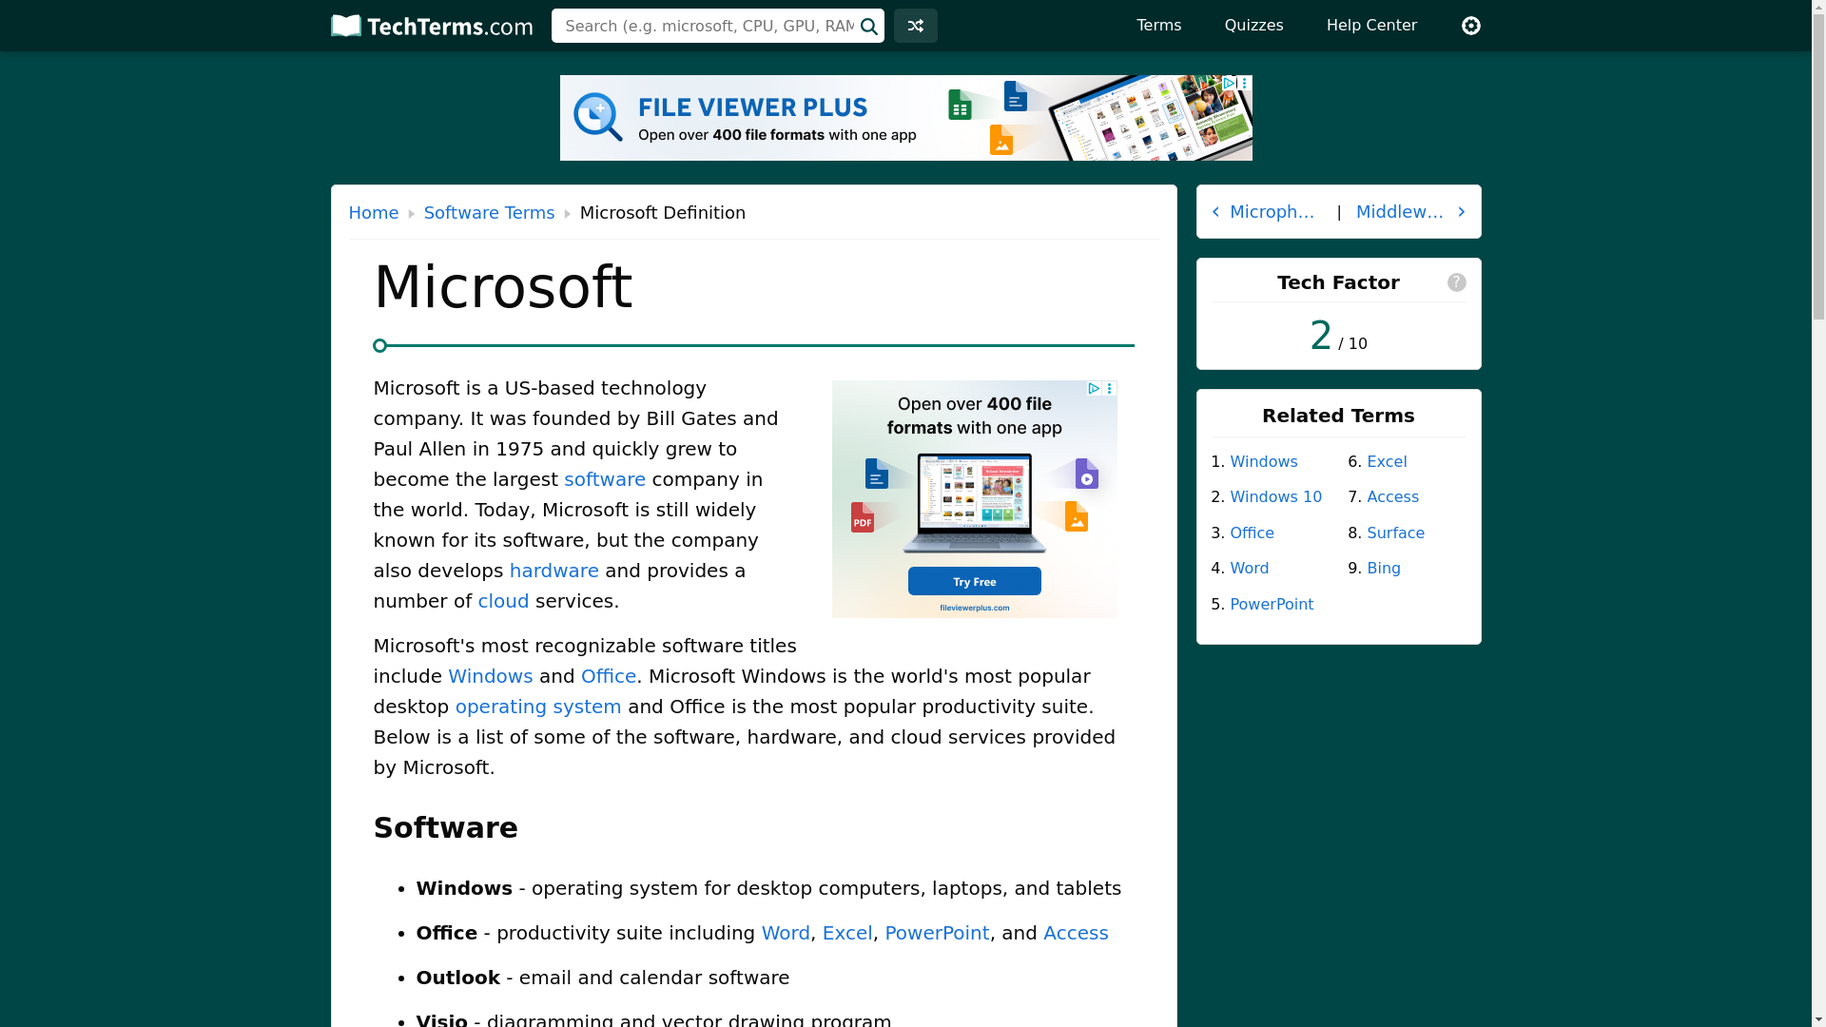This screenshot has height=1027, width=1826.
Task: Click the 'Microsoft Definition' breadcrumb text
Action: point(663,213)
